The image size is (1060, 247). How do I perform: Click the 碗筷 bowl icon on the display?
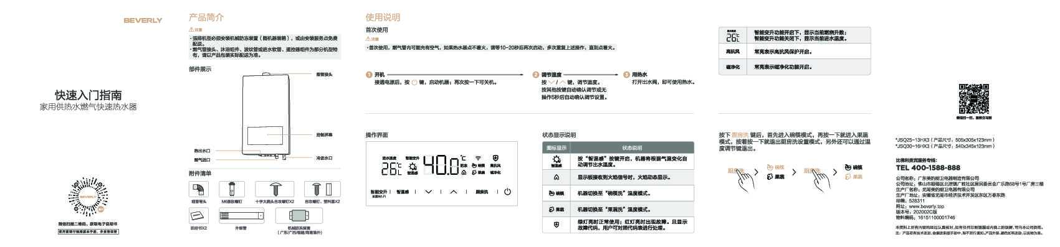coord(474,165)
